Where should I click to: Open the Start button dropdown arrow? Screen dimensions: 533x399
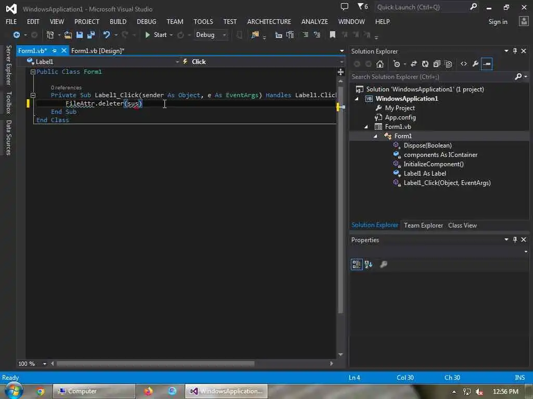171,35
